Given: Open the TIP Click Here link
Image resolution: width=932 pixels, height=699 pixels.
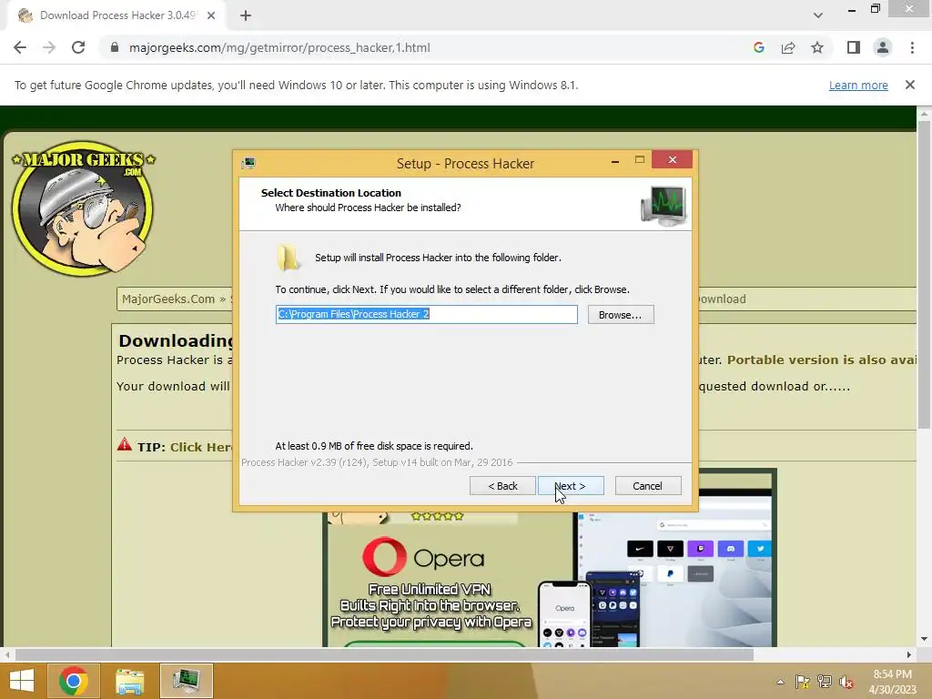Looking at the screenshot, I should 201,447.
